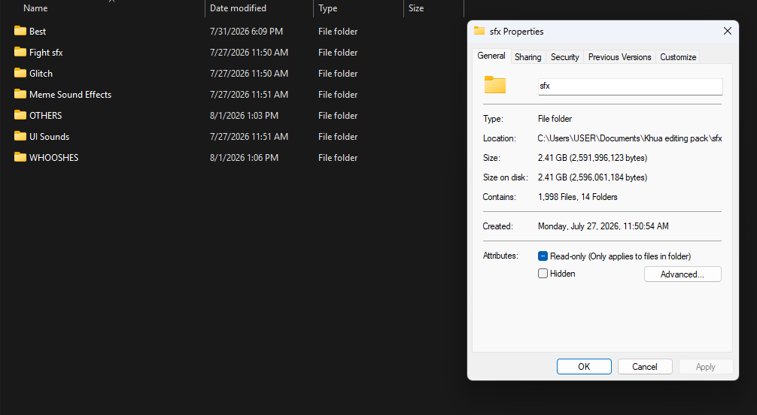Select the 'Meme Sound Effects' folder name
This screenshot has width=757, height=415.
[x=71, y=95]
